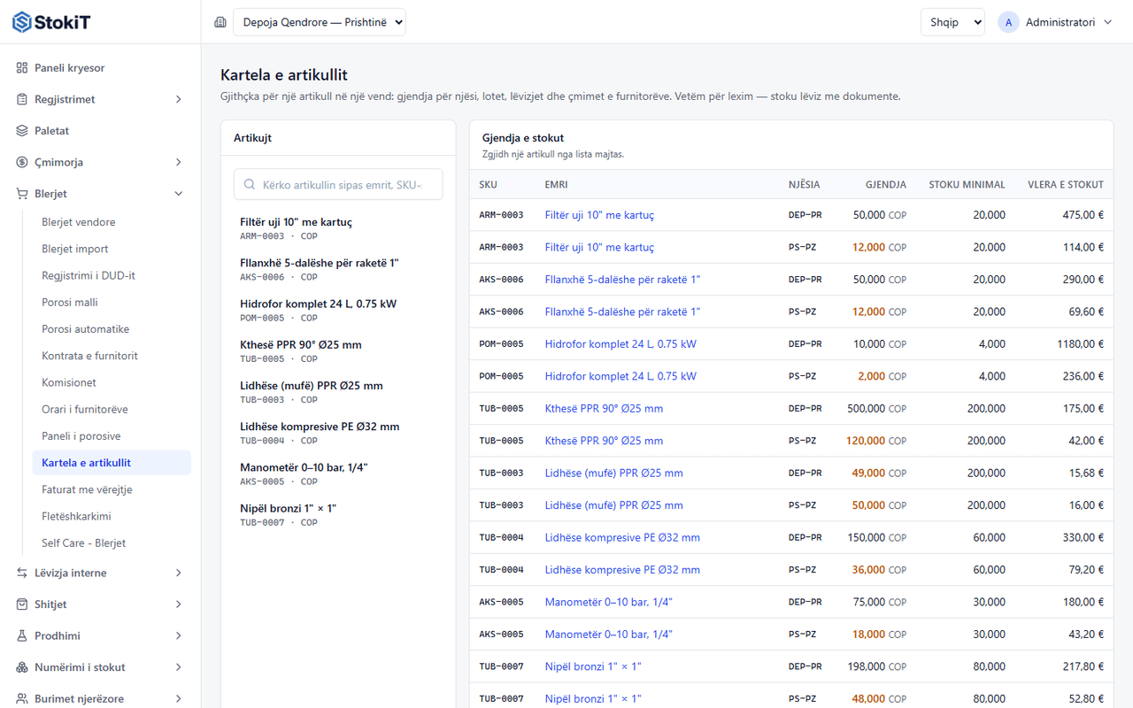
Task: Click the Kërko artikullin search field
Action: click(338, 185)
